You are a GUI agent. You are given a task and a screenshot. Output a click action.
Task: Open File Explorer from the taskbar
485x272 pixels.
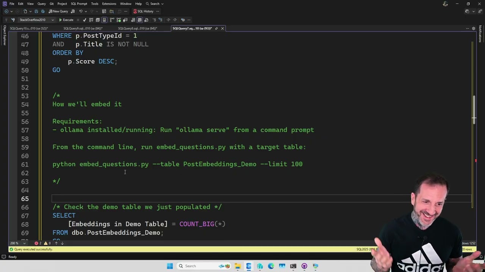(237, 266)
